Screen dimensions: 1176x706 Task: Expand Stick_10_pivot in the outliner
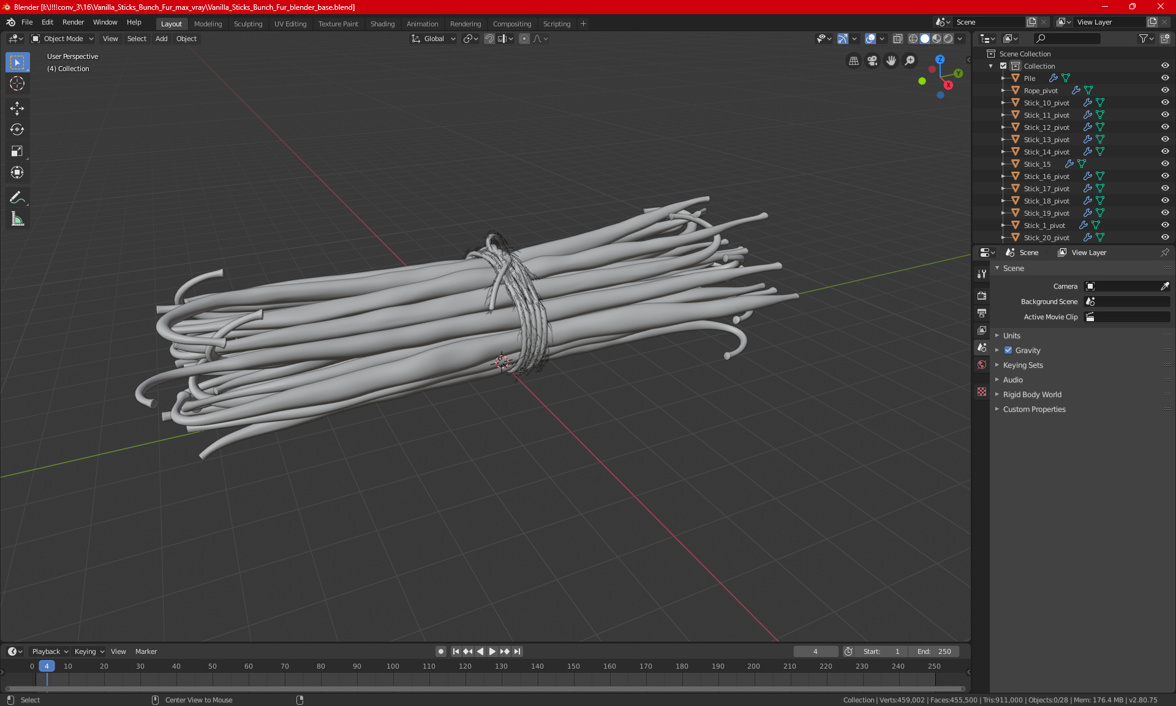1003,103
